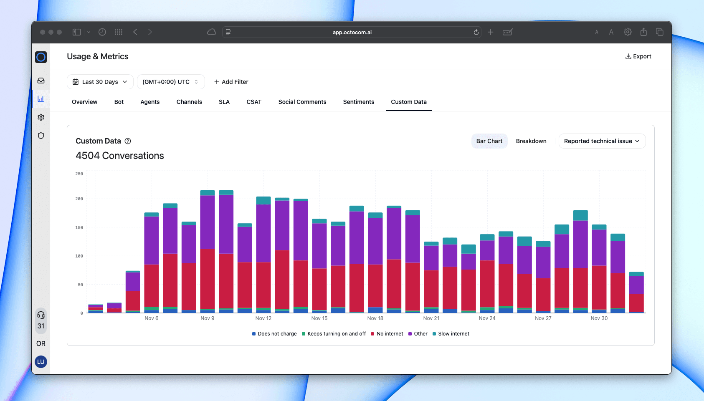Click the analytics bar chart sidebar icon
The height and width of the screenshot is (401, 704).
pyautogui.click(x=41, y=99)
